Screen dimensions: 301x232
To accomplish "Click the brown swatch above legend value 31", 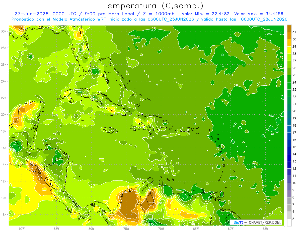I will pos(289,29).
